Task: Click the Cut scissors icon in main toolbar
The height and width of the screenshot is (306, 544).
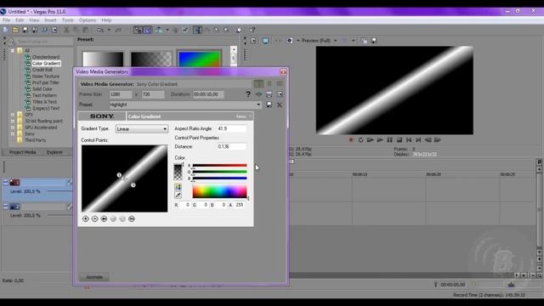Action: click(66, 31)
